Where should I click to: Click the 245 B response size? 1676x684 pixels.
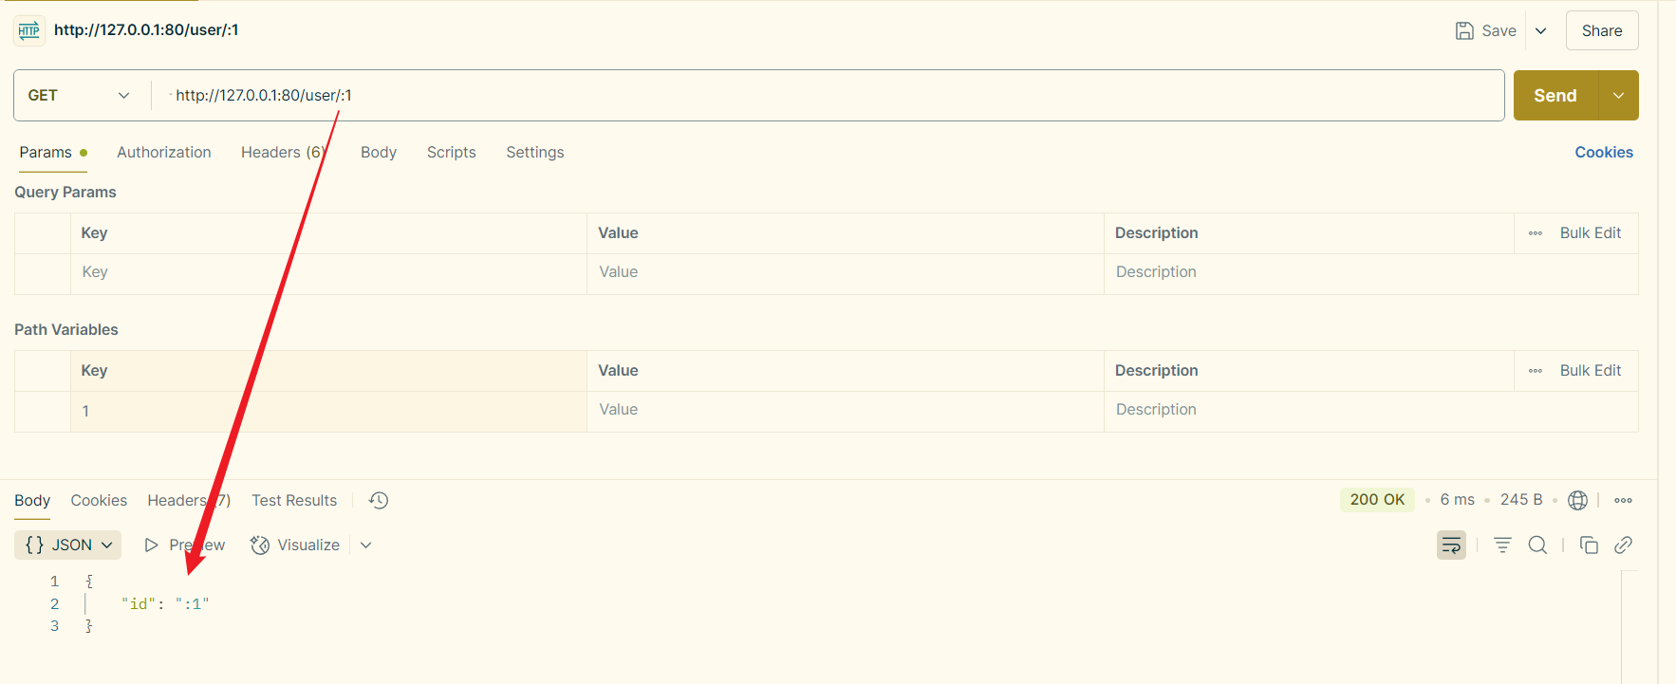[x=1521, y=500]
